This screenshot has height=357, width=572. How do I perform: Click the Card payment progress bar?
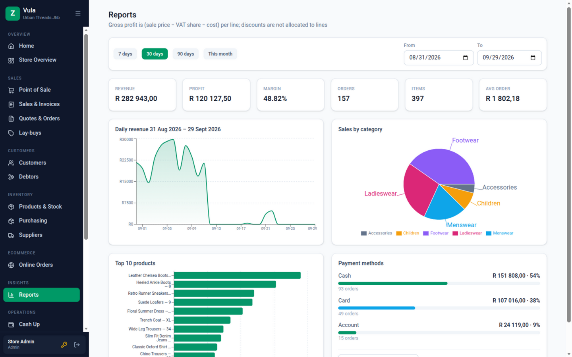pyautogui.click(x=439, y=308)
